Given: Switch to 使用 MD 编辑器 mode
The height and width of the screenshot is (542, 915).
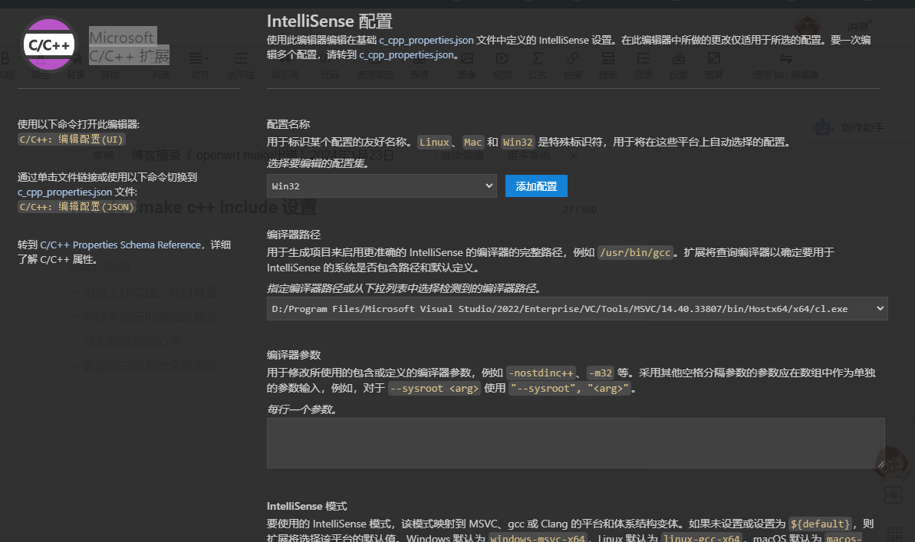Looking at the screenshot, I should click(x=785, y=63).
